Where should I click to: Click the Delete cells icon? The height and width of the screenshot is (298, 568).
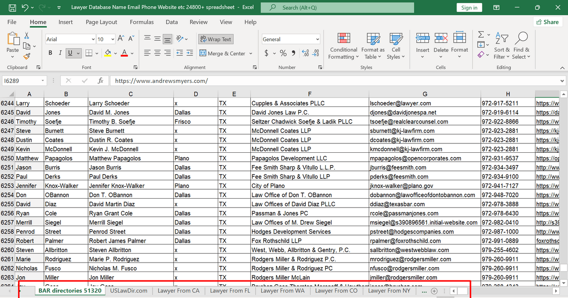coord(441,39)
